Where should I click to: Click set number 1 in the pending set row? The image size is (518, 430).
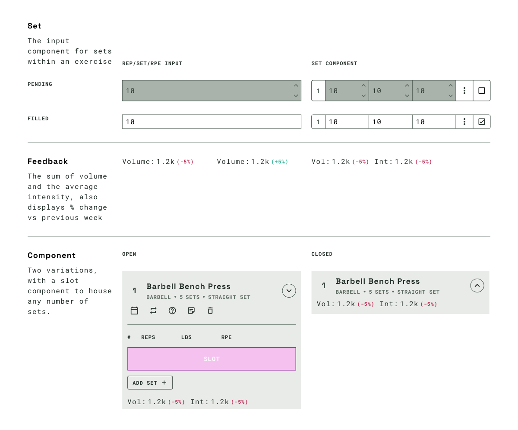coord(318,91)
